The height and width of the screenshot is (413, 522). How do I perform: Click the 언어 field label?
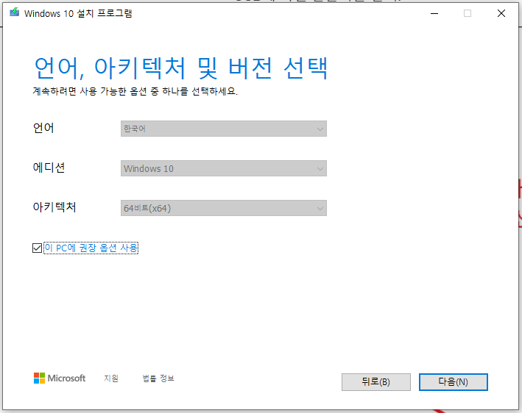[x=43, y=128]
